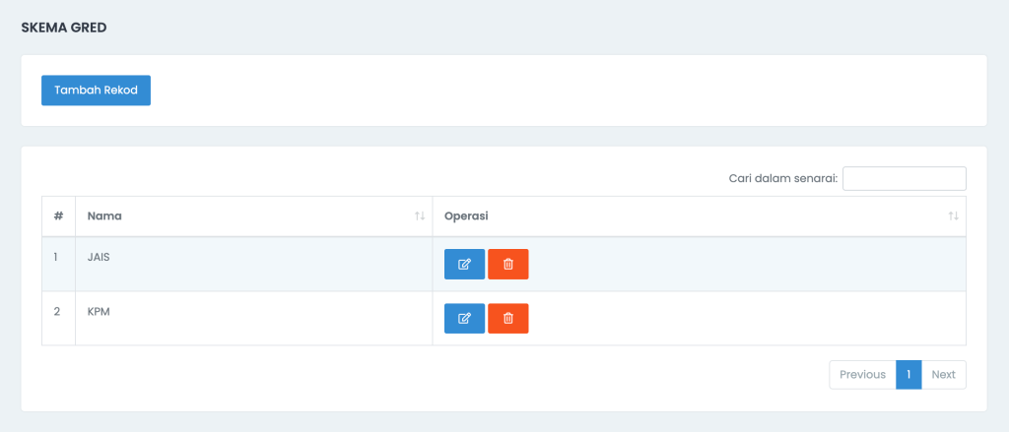Viewport: 1009px width, 432px height.
Task: Click the SKEMA GRED page heading
Action: click(64, 28)
